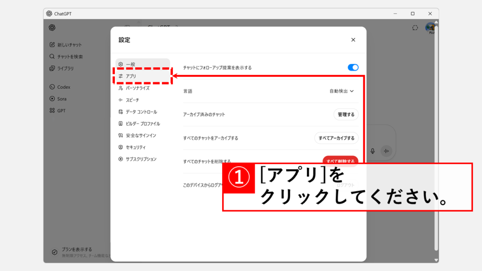
Task: Click the 管理する button for archived chats
Action: (345, 114)
